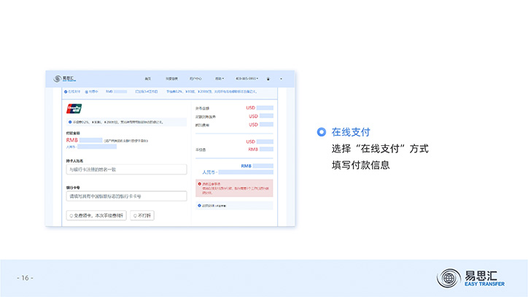
Task: Click the user profile icon in the header
Action: (x=268, y=79)
